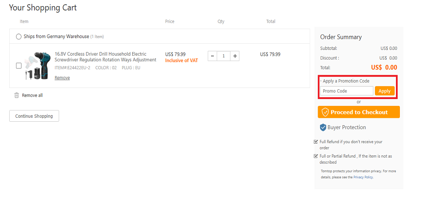Click Proceed to Checkout
This screenshot has width=438, height=197.
click(359, 112)
